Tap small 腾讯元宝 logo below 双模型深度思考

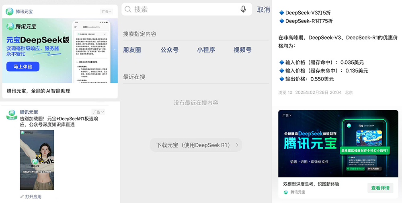(x=285, y=192)
